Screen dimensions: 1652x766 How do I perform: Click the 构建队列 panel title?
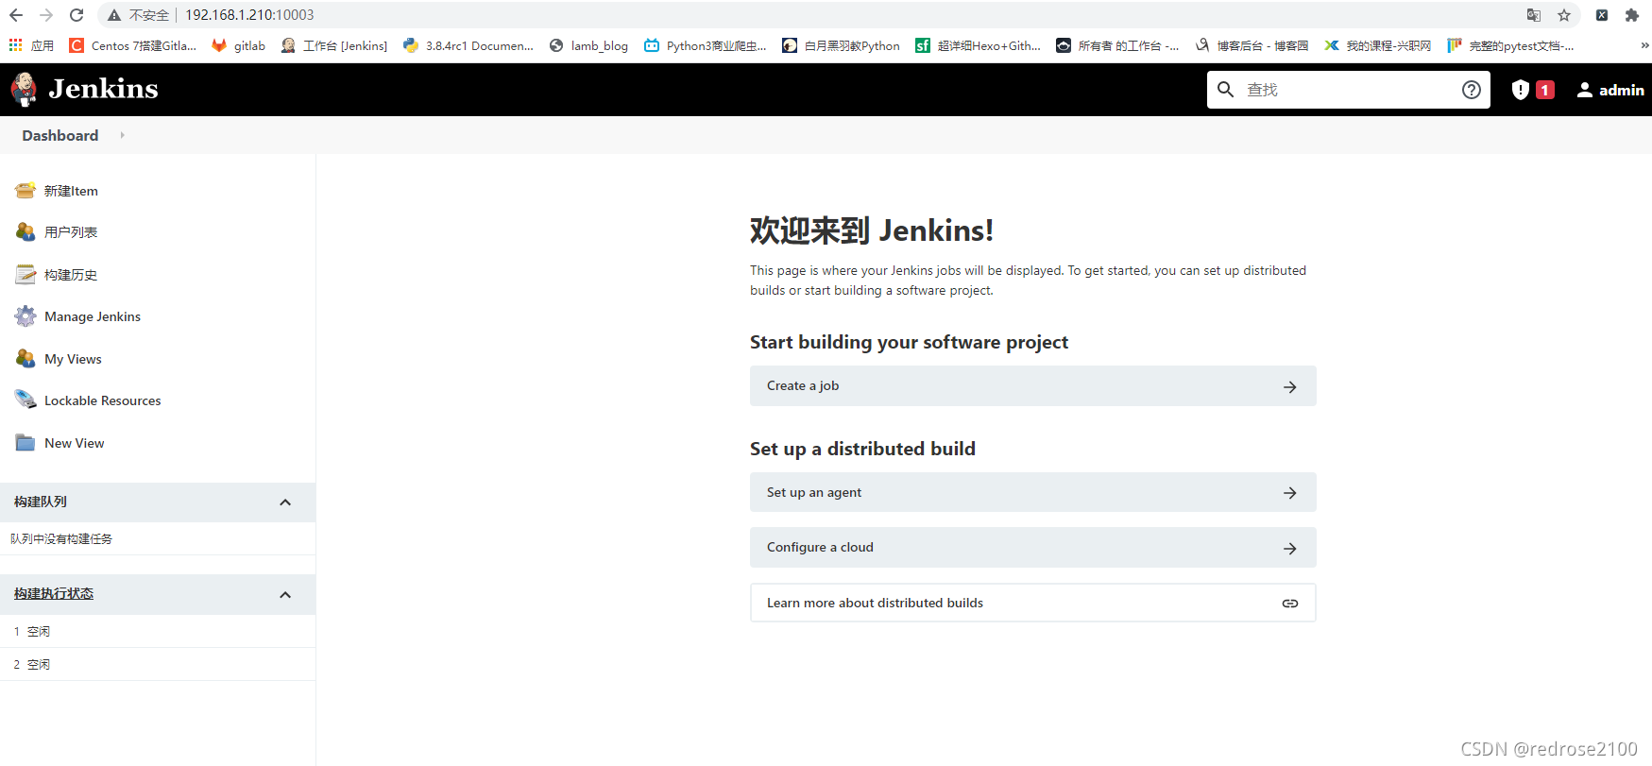pyautogui.click(x=41, y=502)
